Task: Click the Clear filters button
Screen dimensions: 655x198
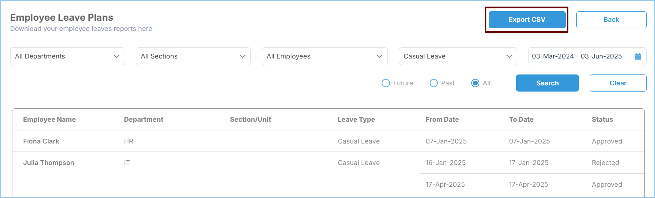Action: 618,83
